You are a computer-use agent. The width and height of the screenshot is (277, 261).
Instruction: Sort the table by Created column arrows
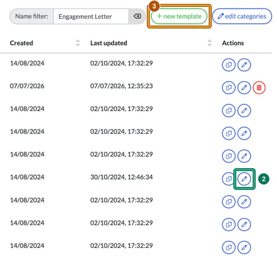tap(78, 43)
